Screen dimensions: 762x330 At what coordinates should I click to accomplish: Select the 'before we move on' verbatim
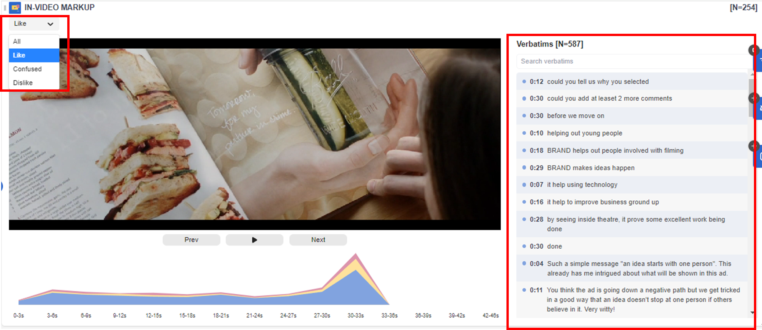(632, 116)
